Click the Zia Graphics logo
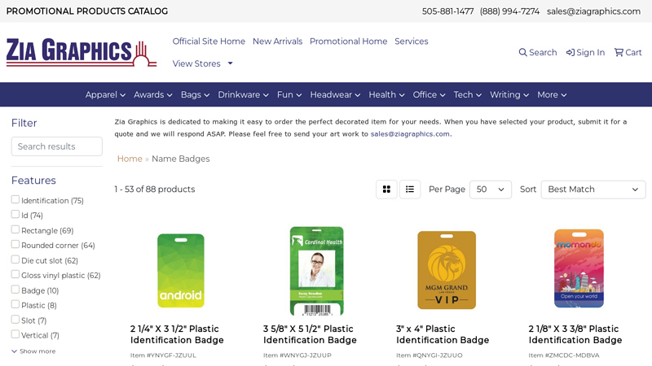 pyautogui.click(x=81, y=52)
